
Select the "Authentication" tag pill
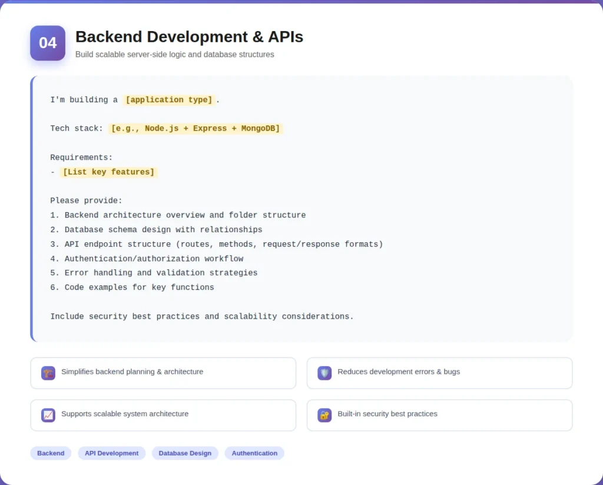point(254,453)
